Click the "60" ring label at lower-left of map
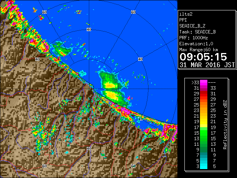This screenshot has width=237, height=178. 44,166
